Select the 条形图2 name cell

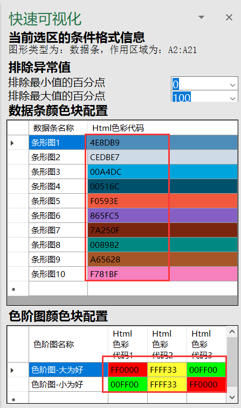[58, 157]
